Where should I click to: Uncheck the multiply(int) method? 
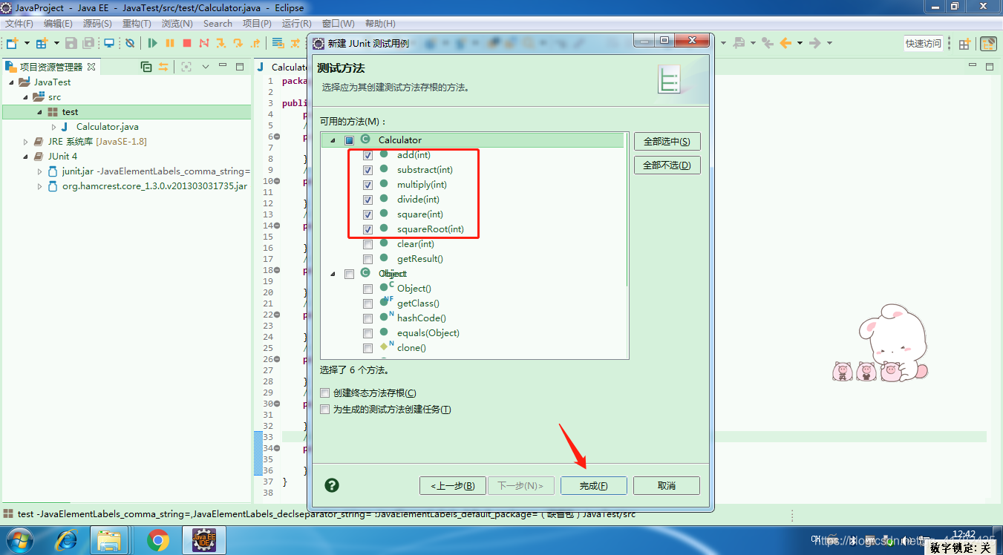click(x=367, y=185)
